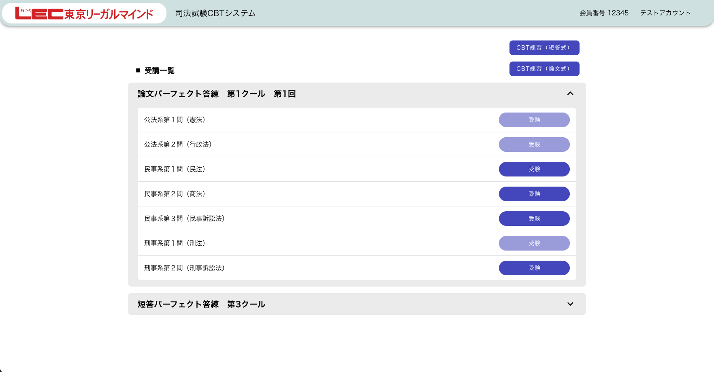Collapse the 論文パーフェクト答練 section chevron

(570, 94)
